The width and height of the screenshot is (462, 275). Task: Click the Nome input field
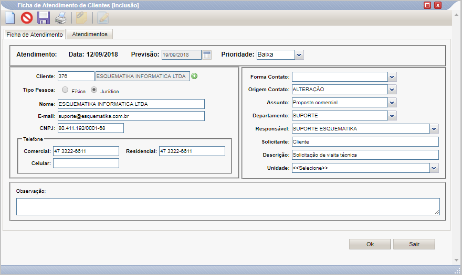131,104
